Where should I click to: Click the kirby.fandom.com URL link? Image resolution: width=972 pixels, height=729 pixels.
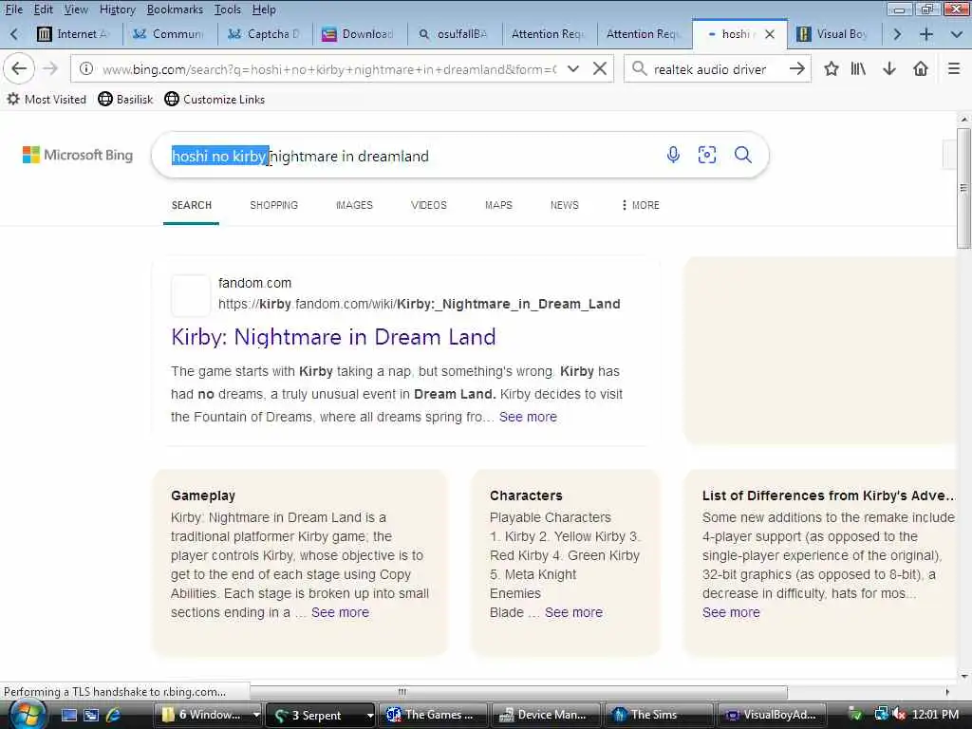coord(419,304)
